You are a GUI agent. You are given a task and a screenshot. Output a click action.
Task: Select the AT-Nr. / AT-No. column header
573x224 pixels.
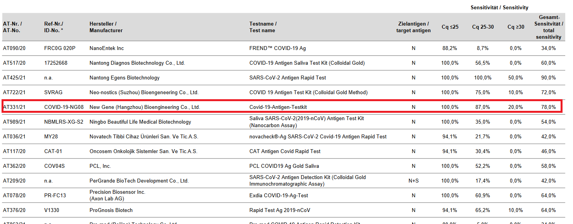[12, 27]
